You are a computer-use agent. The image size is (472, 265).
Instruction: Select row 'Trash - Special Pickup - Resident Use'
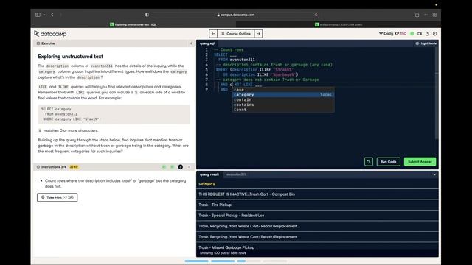[x=317, y=216]
